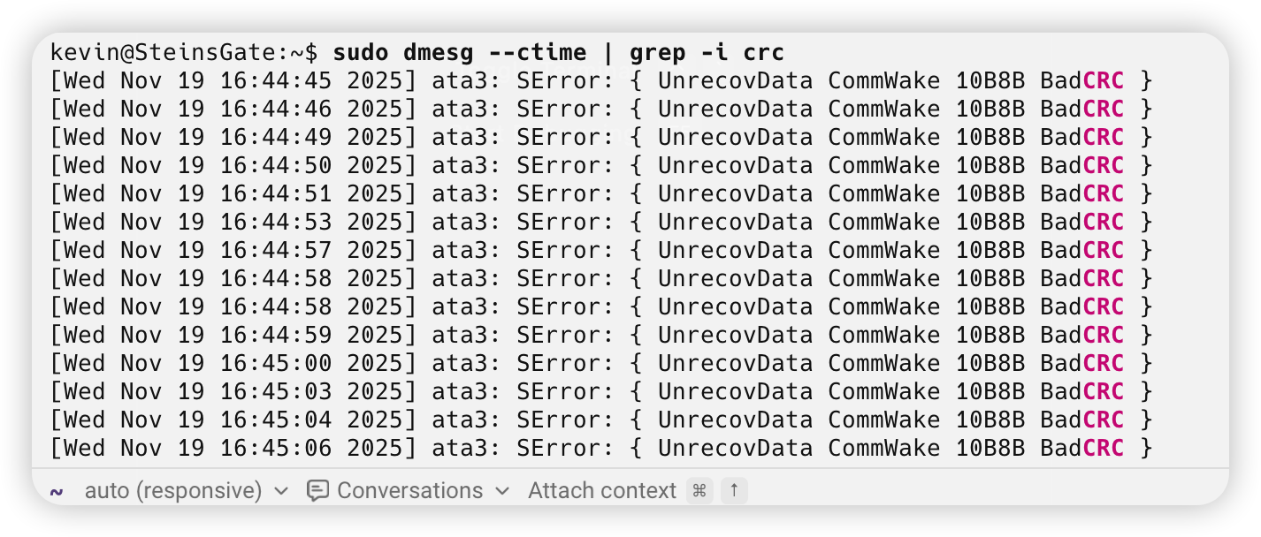Select the log entry at 16:44:46
The image size is (1261, 537).
601,110
